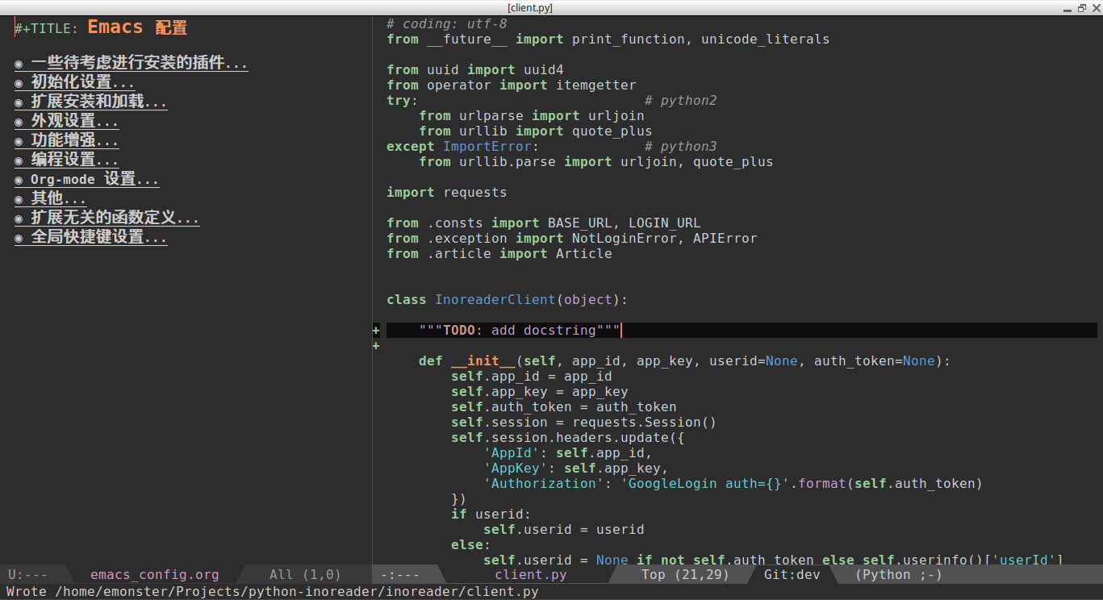The image size is (1103, 600).
Task: Click the # coding: utf-8 comment
Action: point(446,23)
